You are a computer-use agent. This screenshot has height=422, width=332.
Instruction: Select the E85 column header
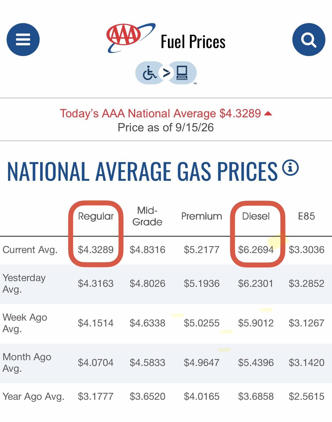pyautogui.click(x=306, y=216)
